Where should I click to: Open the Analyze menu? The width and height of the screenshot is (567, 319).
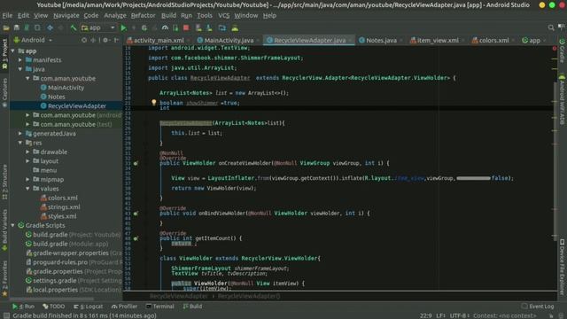(x=115, y=16)
